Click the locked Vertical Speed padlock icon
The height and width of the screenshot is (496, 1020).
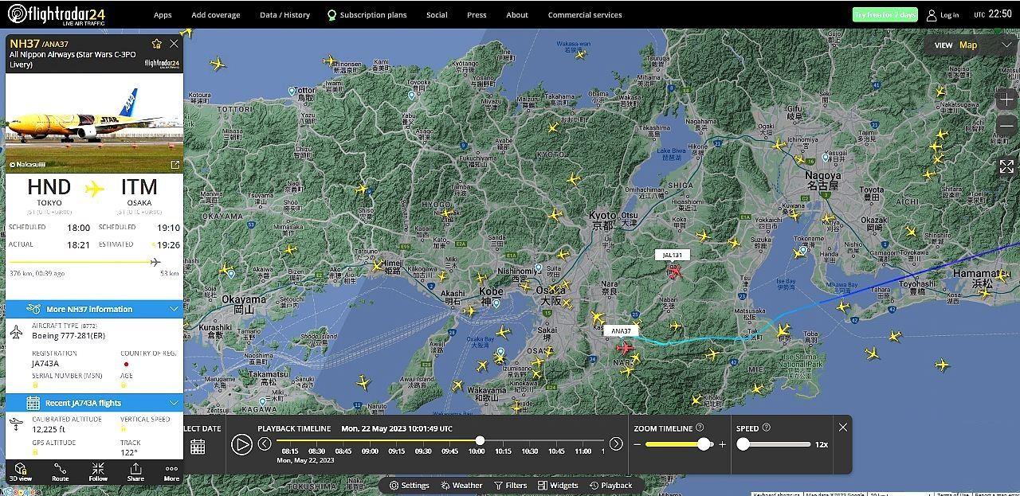click(x=124, y=428)
